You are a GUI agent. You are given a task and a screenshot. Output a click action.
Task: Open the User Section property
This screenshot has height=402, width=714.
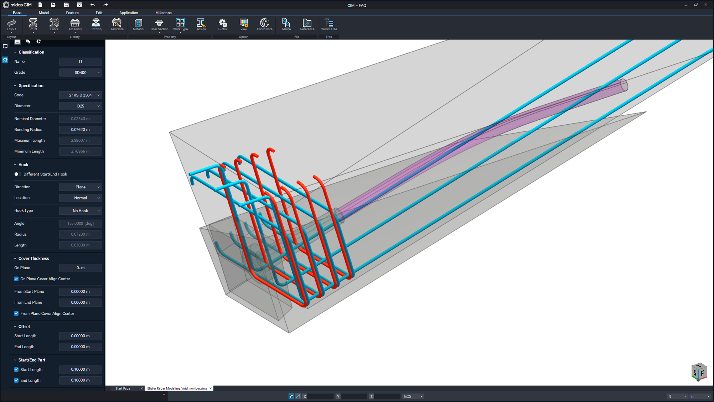(159, 25)
